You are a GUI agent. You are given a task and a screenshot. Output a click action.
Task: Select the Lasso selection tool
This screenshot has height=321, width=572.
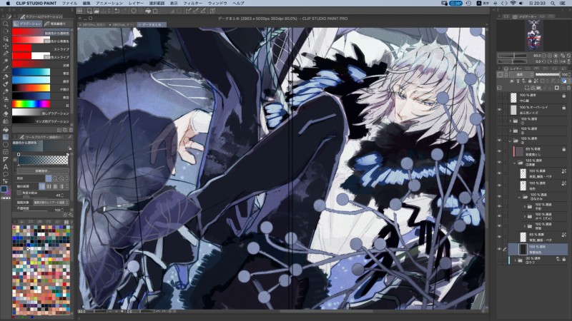click(6, 54)
